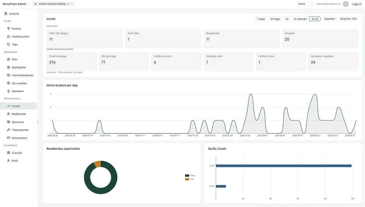The width and height of the screenshot is (365, 207).
Task: Select the Tags label icon
Action: pyautogui.click(x=9, y=44)
